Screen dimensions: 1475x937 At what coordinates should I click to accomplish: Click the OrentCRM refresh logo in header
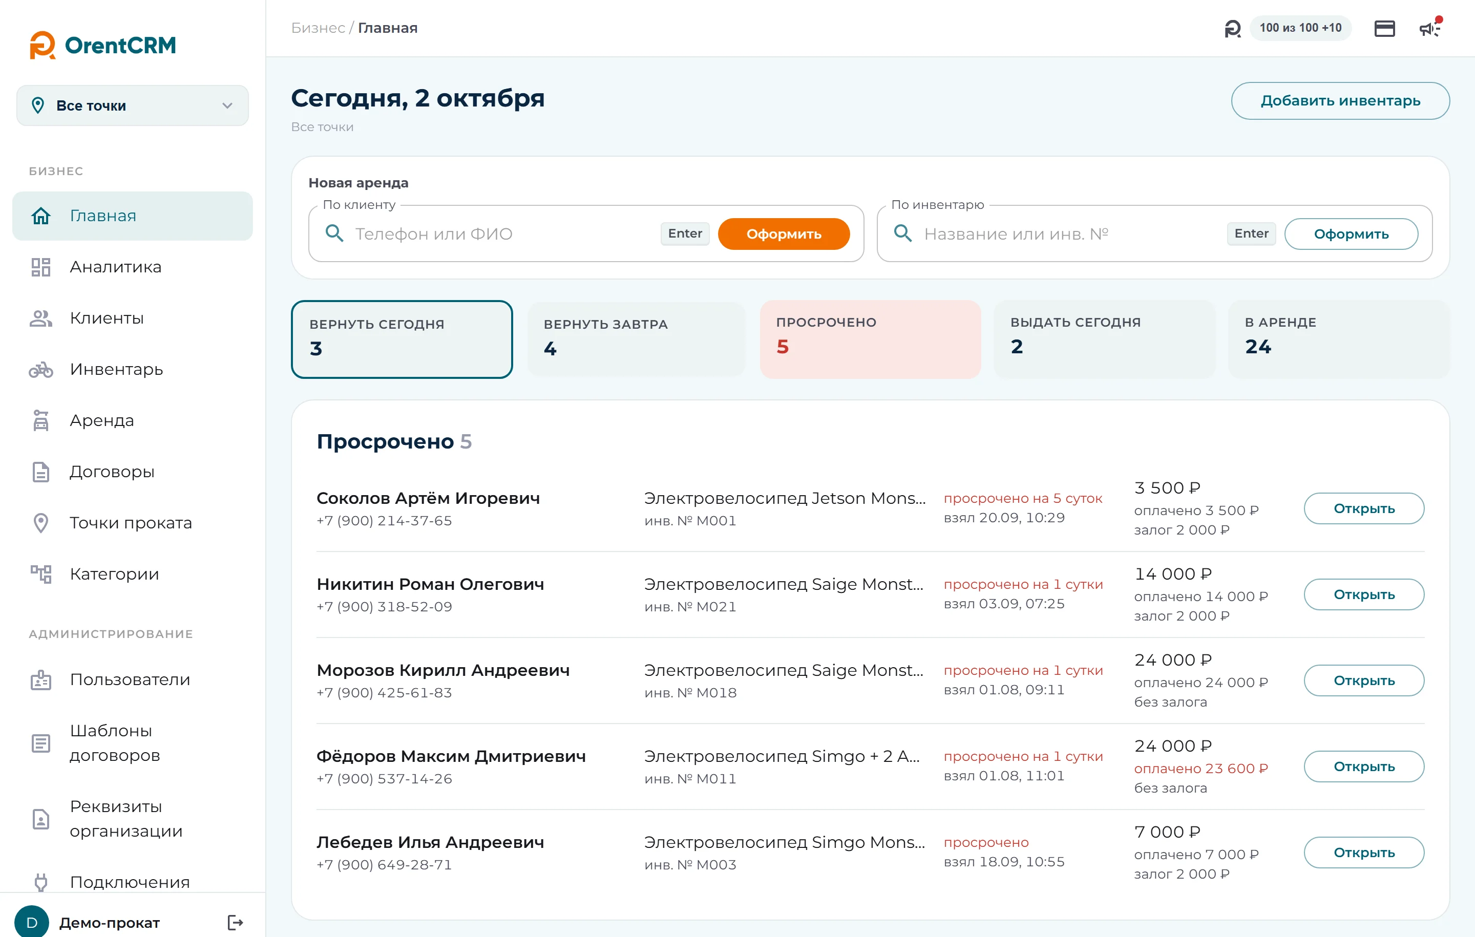point(1232,28)
